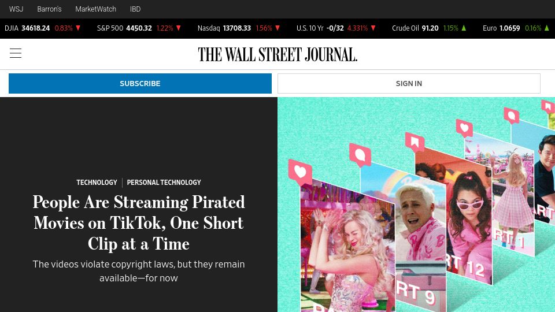Click the Crude Oil green up arrow

[x=464, y=28]
